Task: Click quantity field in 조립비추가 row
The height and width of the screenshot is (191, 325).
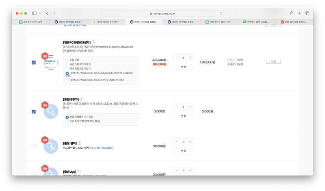Action: coord(183,107)
